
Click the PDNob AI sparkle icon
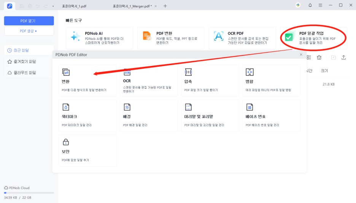click(75, 36)
